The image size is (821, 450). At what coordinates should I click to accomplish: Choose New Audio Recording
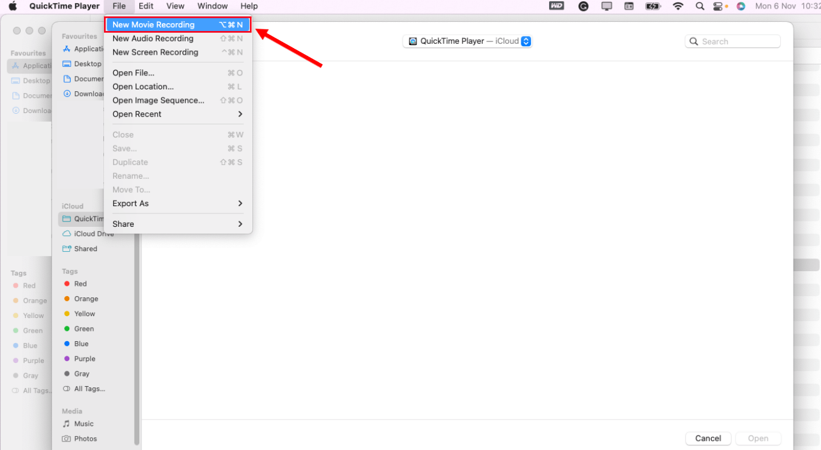tap(178, 38)
